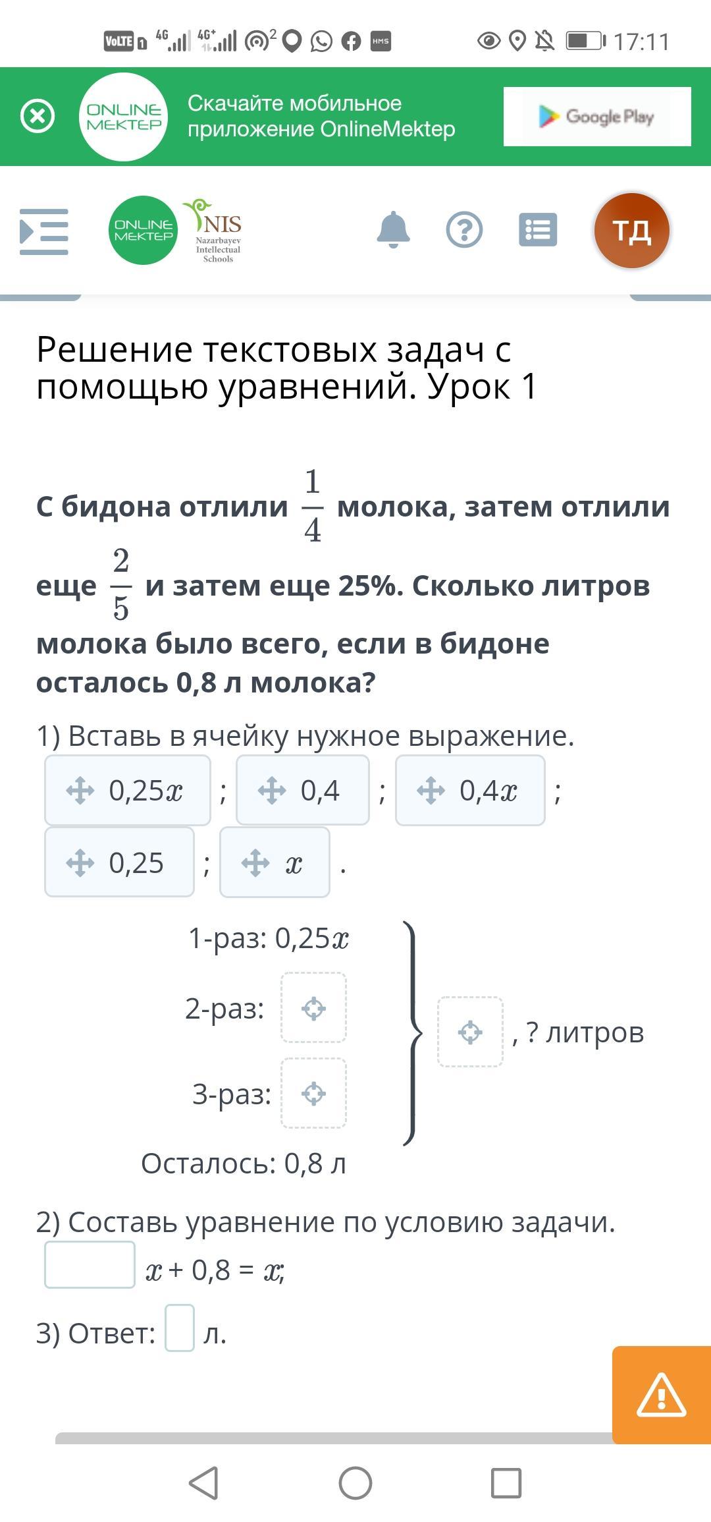Click the 2-раз empty drop cell

(x=313, y=1008)
